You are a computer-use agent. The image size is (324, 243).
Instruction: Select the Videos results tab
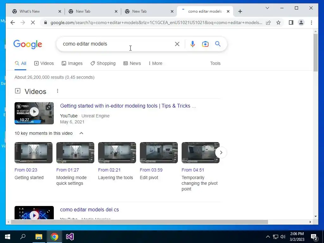tap(44, 63)
